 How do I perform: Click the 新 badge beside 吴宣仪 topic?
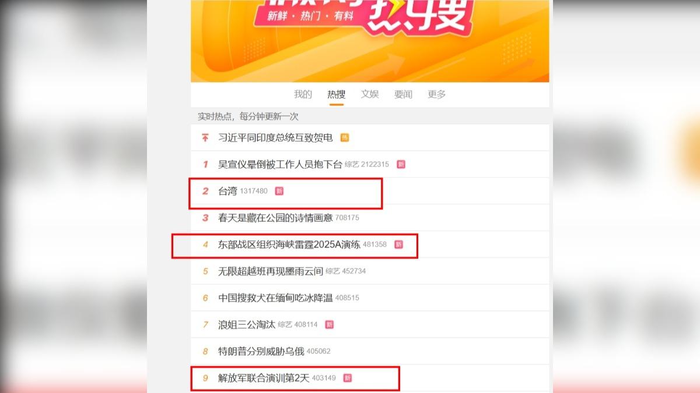point(401,165)
